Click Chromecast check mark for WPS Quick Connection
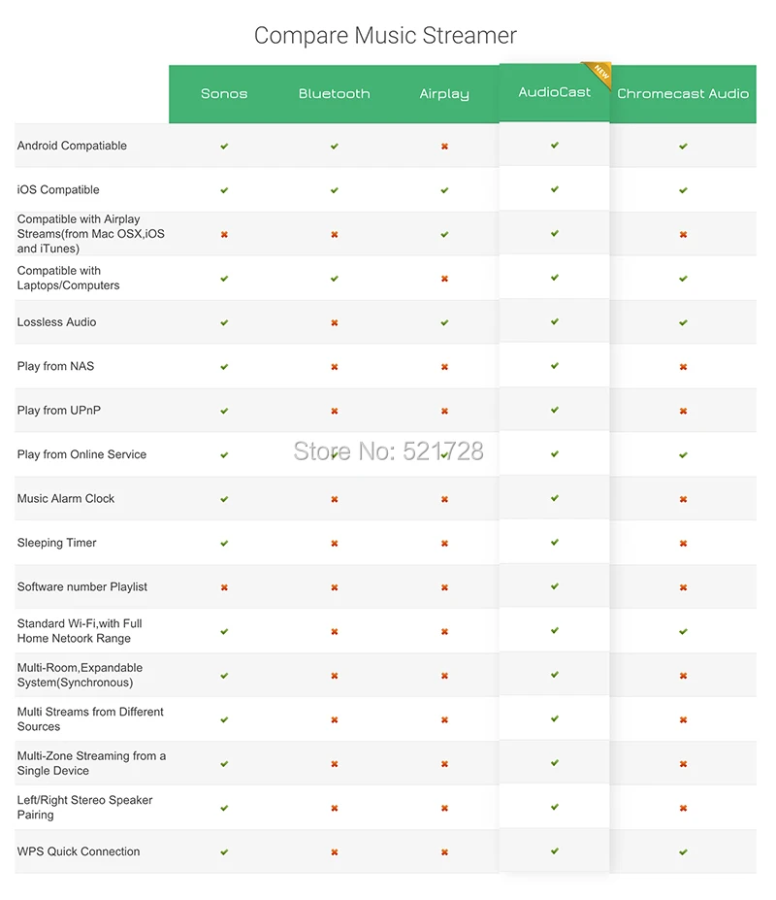Viewport: 776px width, 900px height. (683, 851)
